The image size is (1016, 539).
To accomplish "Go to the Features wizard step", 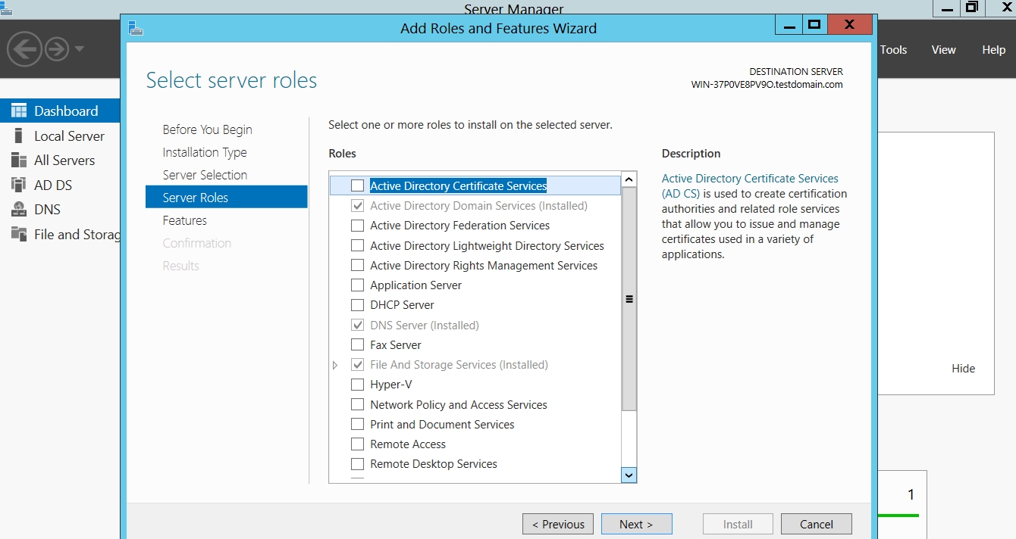I will click(x=185, y=220).
